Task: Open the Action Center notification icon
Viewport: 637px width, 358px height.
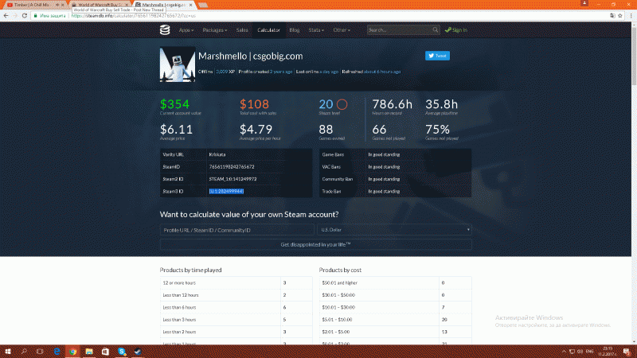Action: pyautogui.click(x=627, y=352)
